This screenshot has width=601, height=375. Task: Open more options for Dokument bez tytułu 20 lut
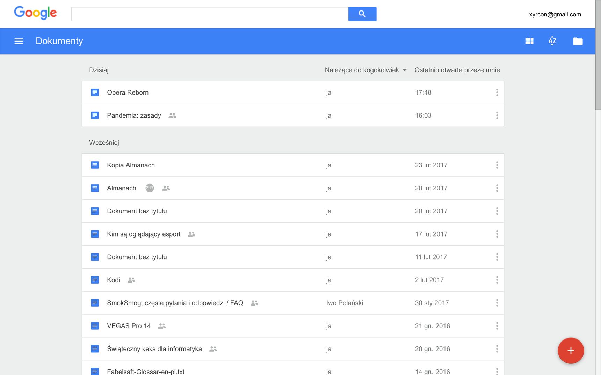pyautogui.click(x=497, y=211)
